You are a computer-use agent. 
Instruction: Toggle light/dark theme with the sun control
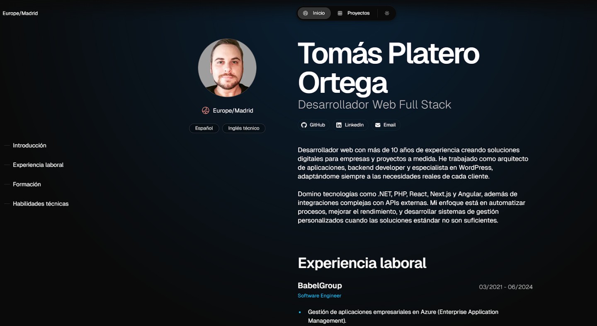387,13
